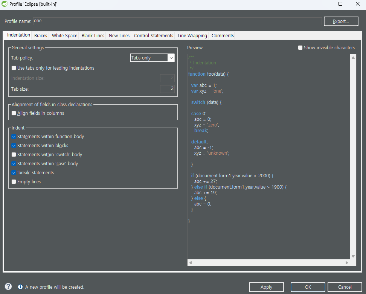
Task: Click the info icon beside the profile message
Action: point(20,287)
